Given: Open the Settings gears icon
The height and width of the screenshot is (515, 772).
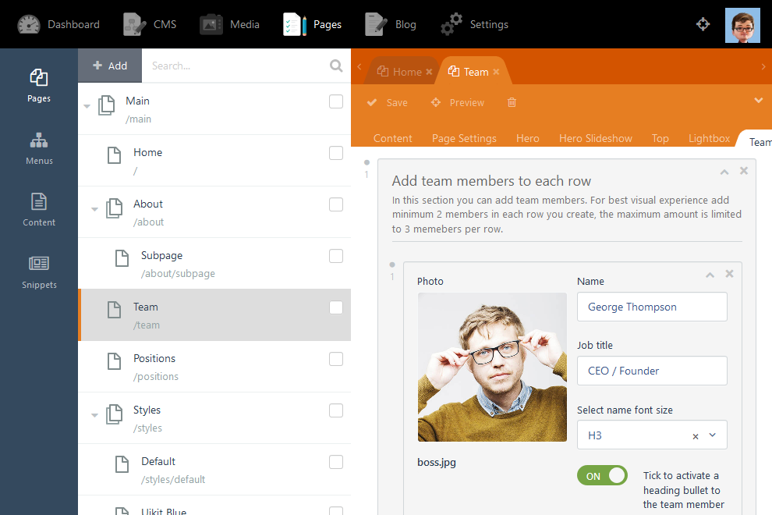Looking at the screenshot, I should [x=451, y=24].
